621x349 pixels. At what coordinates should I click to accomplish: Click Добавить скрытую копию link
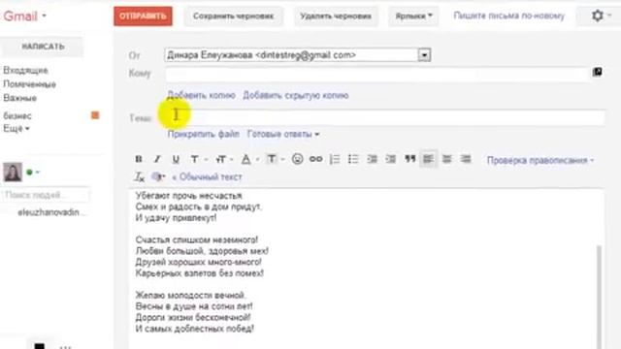click(x=295, y=95)
